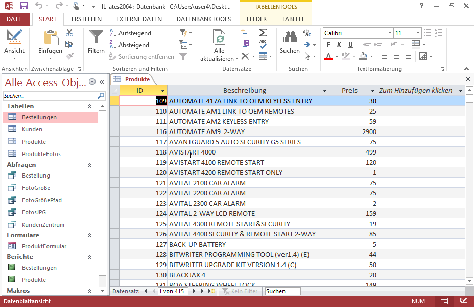Click the navigation pane Suchen field

[x=50, y=96]
